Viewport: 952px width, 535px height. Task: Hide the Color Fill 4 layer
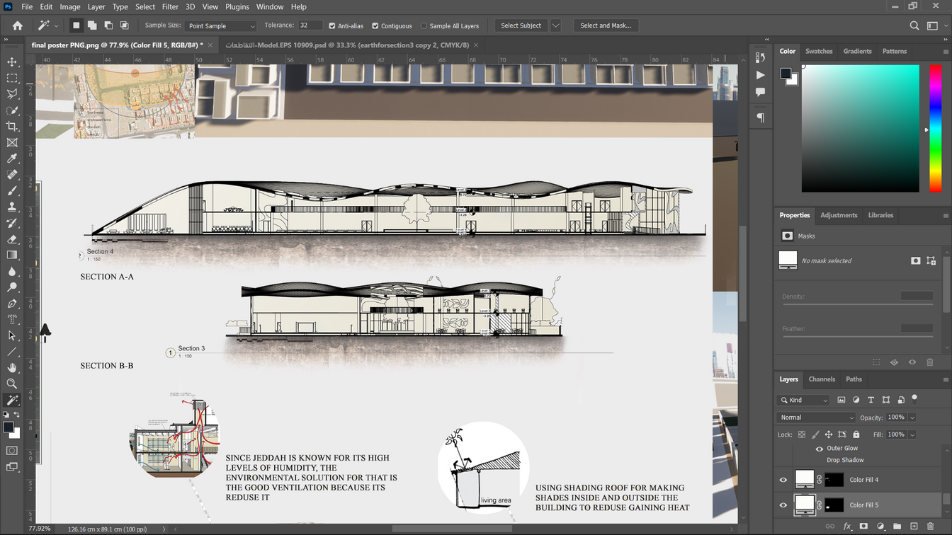tap(783, 480)
